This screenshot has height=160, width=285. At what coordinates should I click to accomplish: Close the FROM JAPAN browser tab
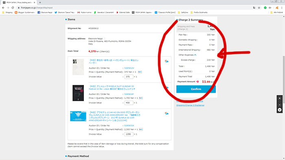[34, 2]
